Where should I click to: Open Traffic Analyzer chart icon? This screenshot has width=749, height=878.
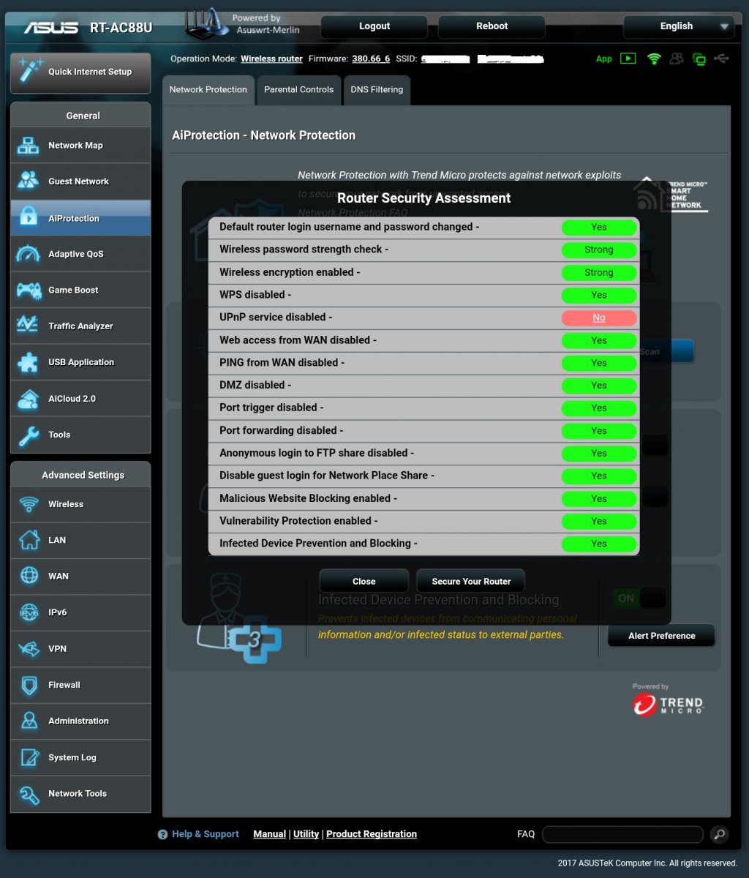[29, 326]
